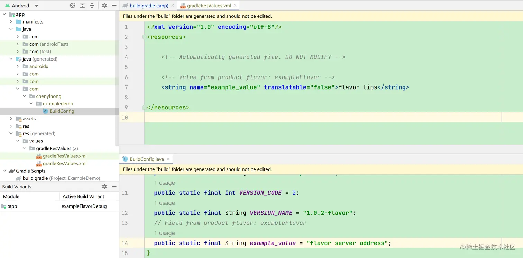The height and width of the screenshot is (258, 523).
Task: Click the generated-files warning banner in gradleResValues.xml
Action: click(x=321, y=16)
